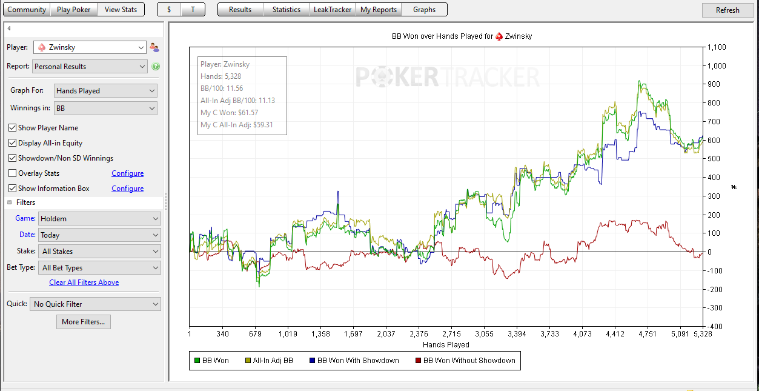759x391 pixels.
Task: Click the red BB Won Without Showdown swatch
Action: point(418,361)
